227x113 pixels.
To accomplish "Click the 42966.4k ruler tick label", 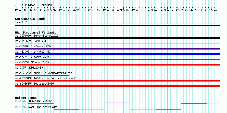I will 211,10.
